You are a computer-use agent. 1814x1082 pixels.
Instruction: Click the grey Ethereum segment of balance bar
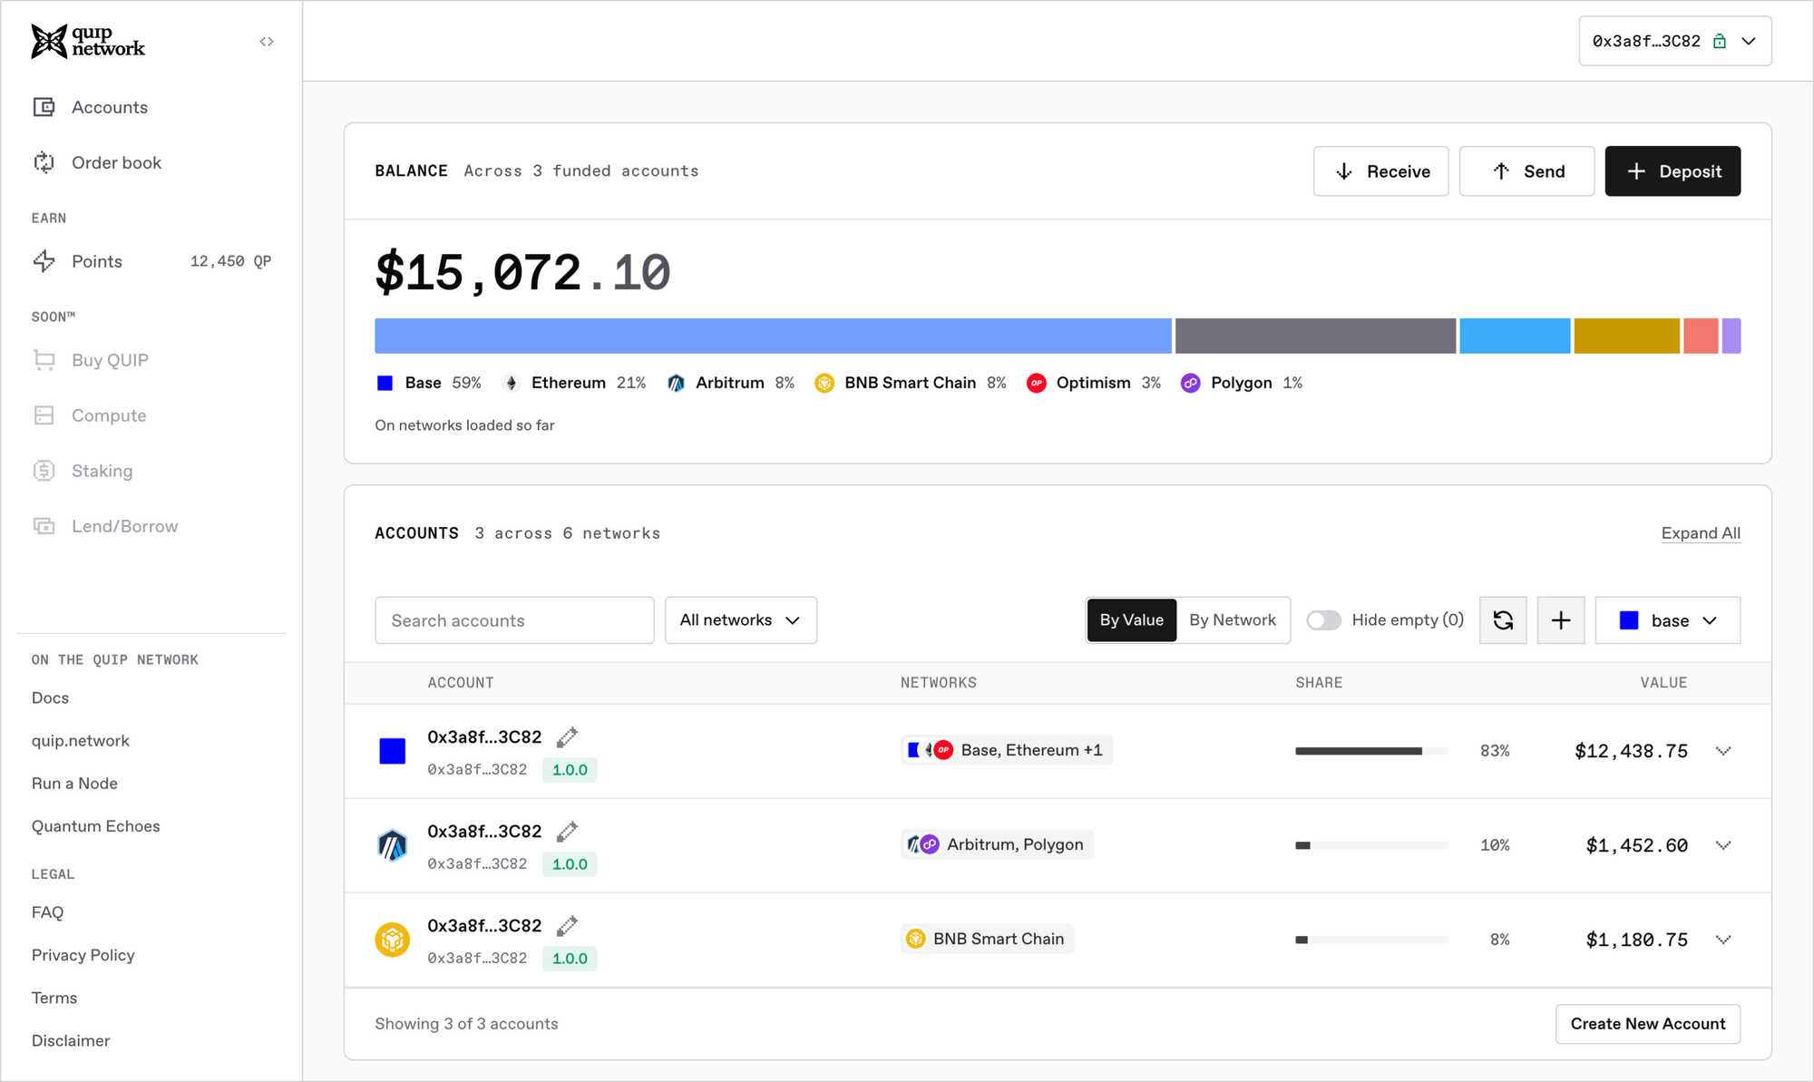coord(1315,336)
